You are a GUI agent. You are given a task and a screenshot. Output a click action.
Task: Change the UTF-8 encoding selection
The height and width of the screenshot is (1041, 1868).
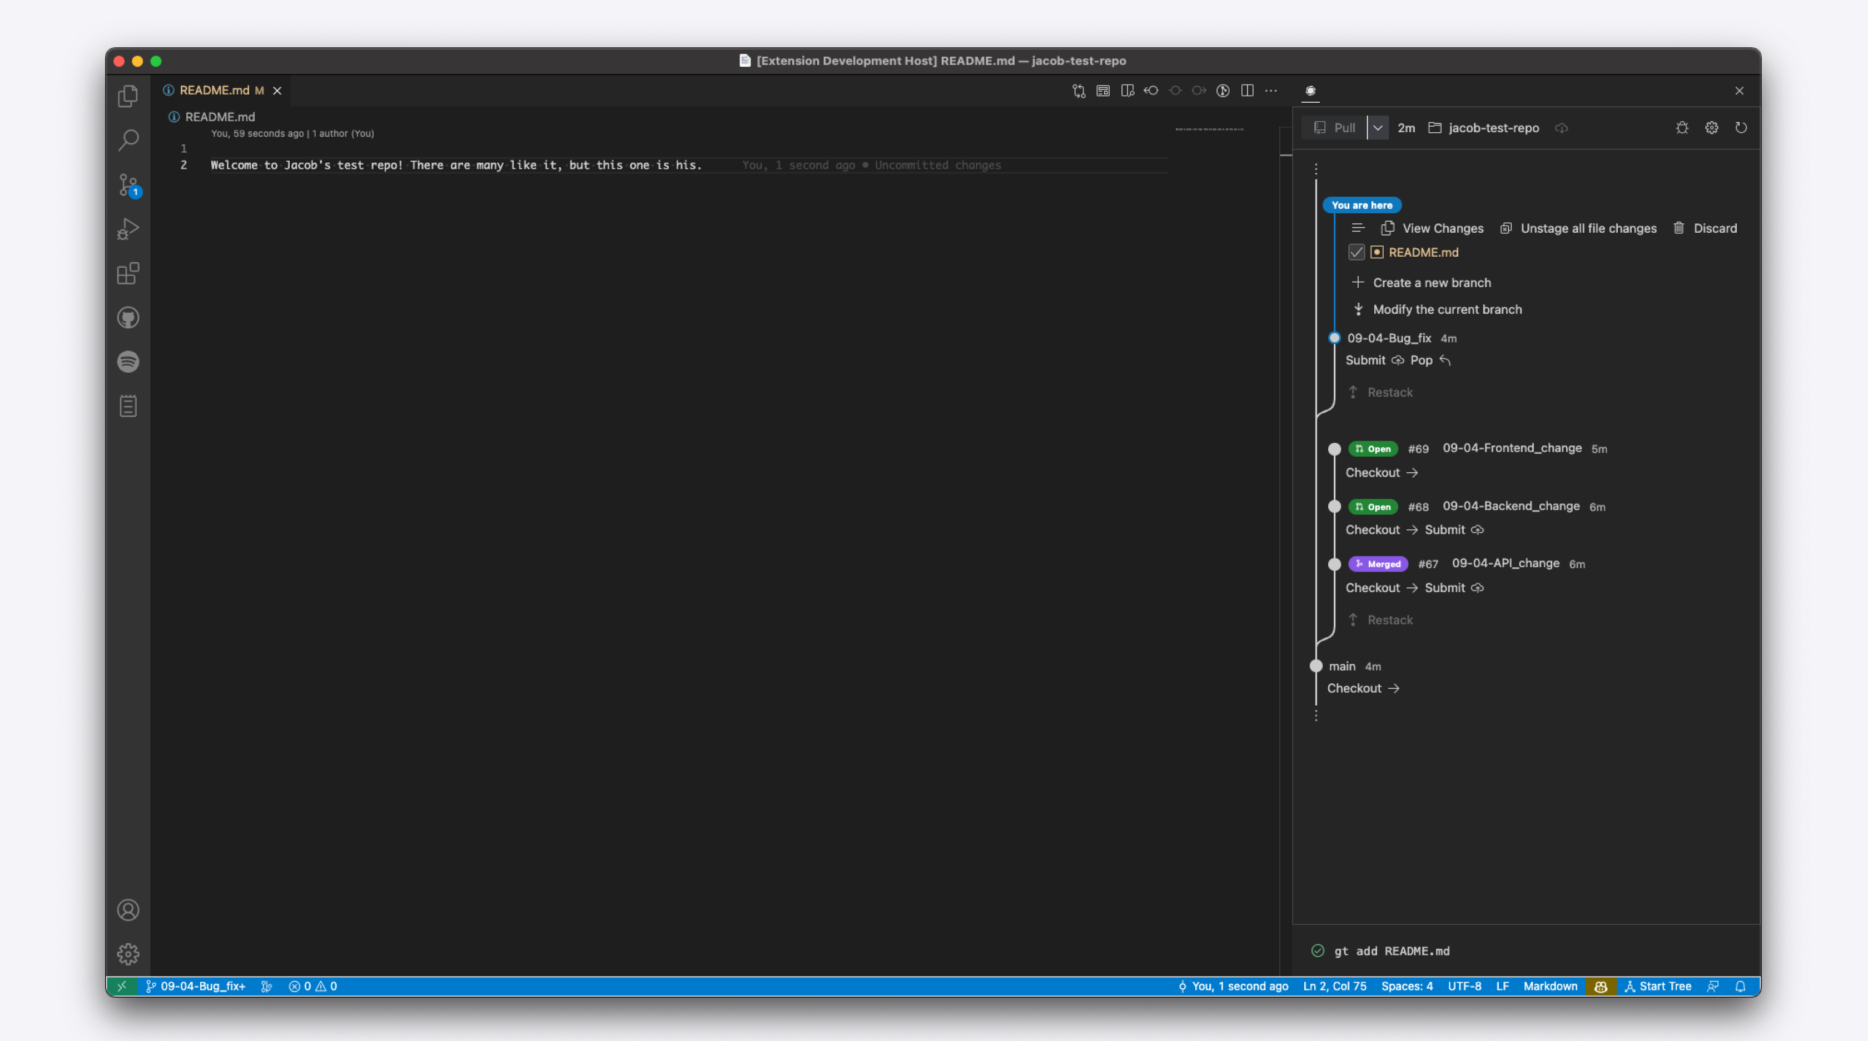pos(1464,986)
